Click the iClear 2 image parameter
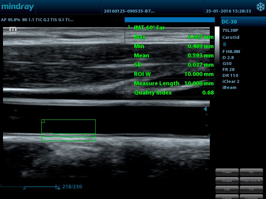The height and width of the screenshot is (199, 266). (231, 81)
